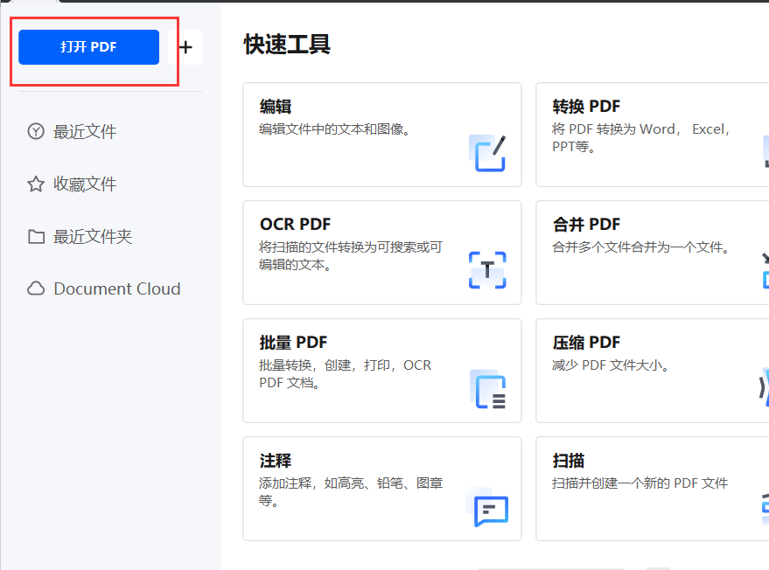
Task: Click the star icon beside 收藏文件
Action: pos(35,184)
